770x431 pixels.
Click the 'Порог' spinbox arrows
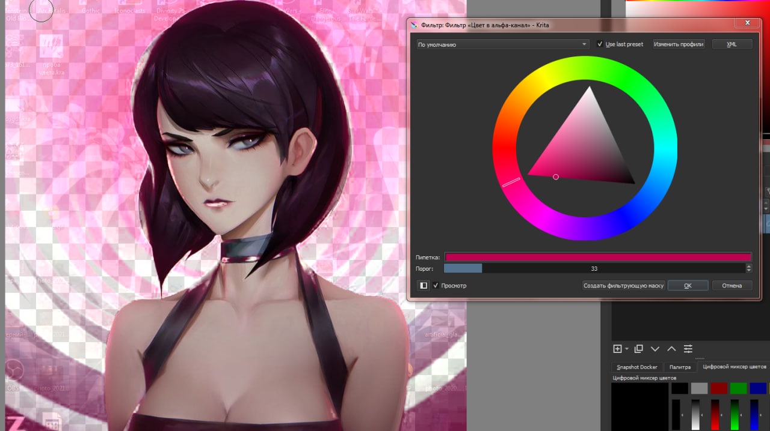[x=748, y=268]
